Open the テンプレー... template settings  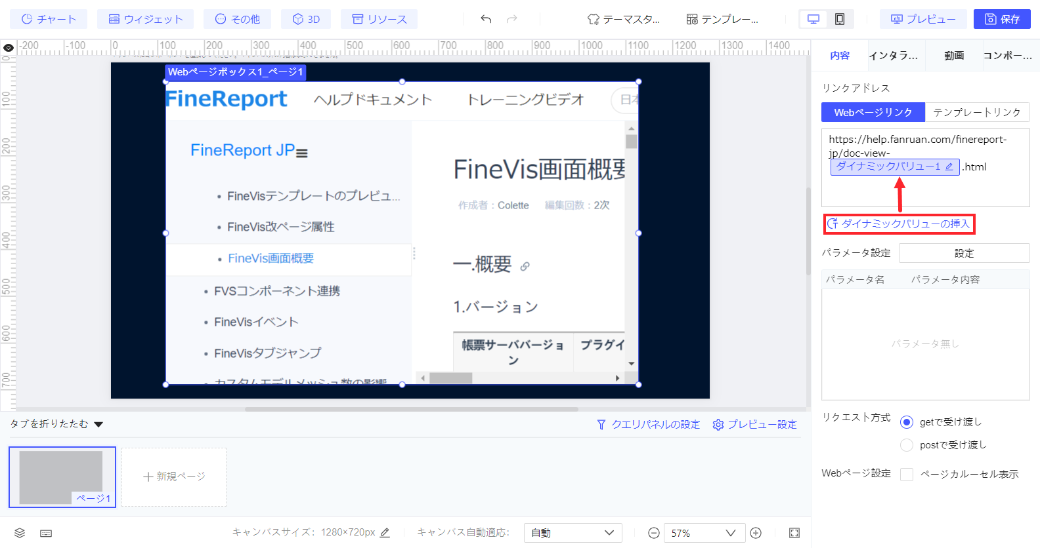point(722,19)
